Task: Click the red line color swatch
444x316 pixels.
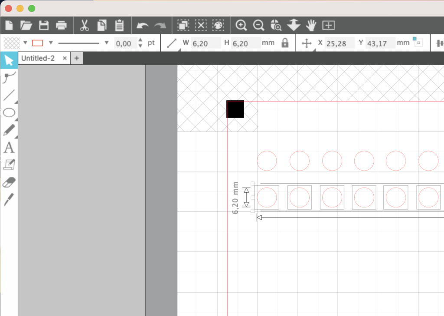Action: pyautogui.click(x=38, y=43)
